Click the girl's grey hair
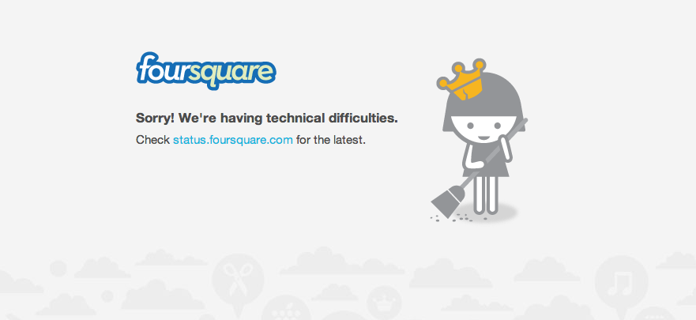Screen dimensions: 696x320 click(x=483, y=102)
